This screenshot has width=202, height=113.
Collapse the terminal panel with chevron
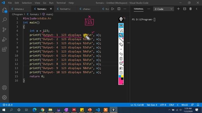pyautogui.click(x=197, y=9)
